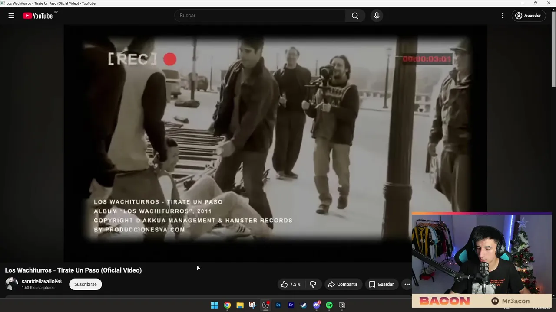Open the YouTube hamburger guide menu

[x=11, y=16]
